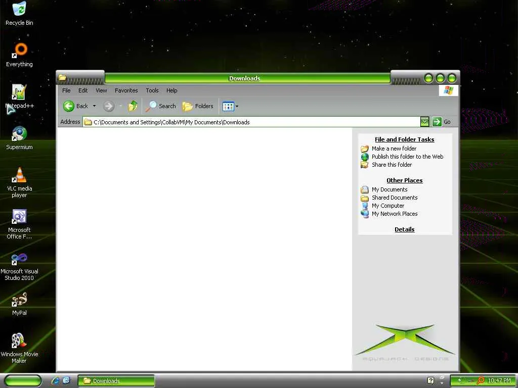Open the File menu
The width and height of the screenshot is (518, 388).
[66, 90]
